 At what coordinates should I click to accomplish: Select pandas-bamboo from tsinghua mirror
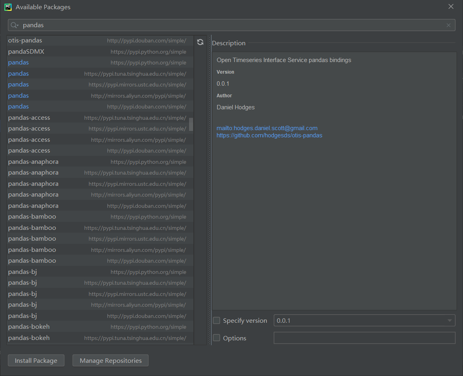[101, 228]
